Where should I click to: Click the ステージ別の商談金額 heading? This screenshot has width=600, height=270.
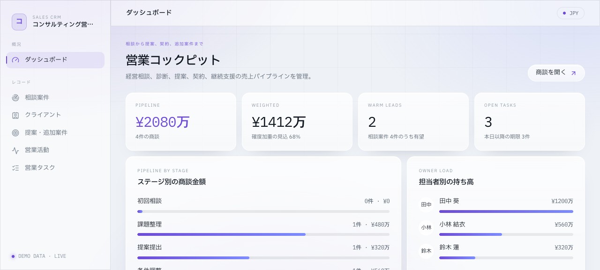tap(172, 182)
